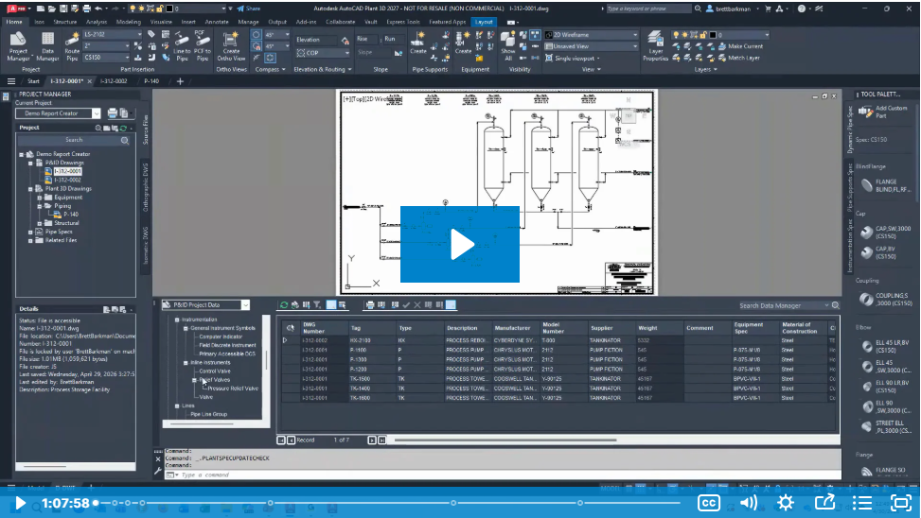Screen dimensions: 921x518
Task: Select the Route Pipe tool
Action: tap(72, 45)
